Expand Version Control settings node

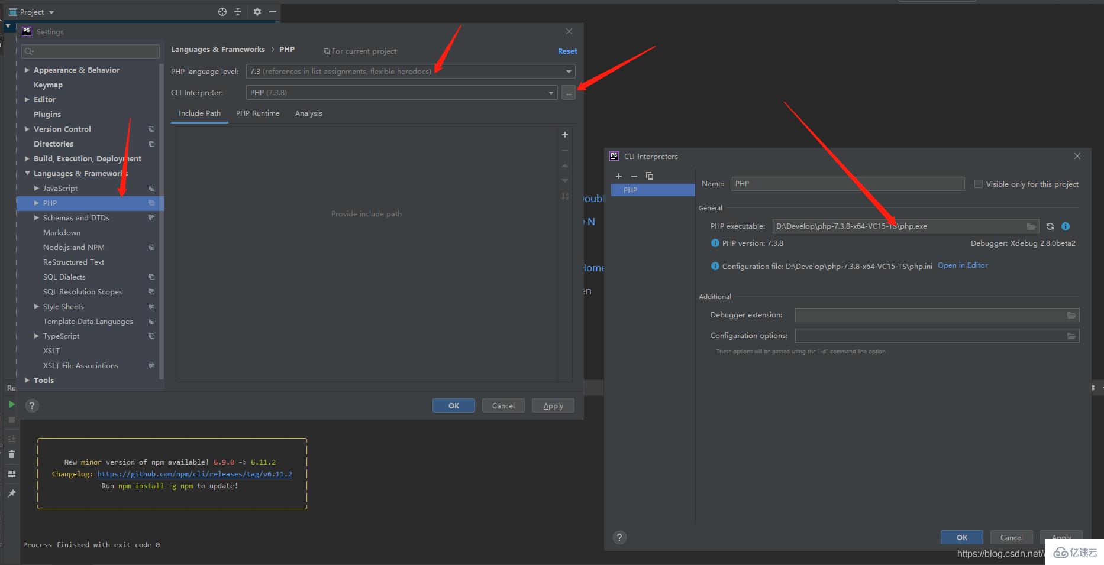point(27,129)
